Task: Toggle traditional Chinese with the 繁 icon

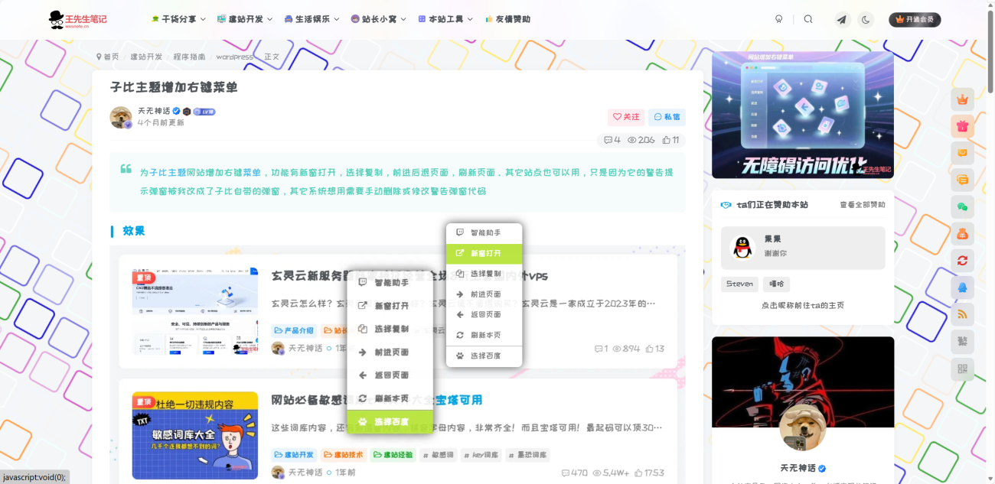Action: pos(962,343)
